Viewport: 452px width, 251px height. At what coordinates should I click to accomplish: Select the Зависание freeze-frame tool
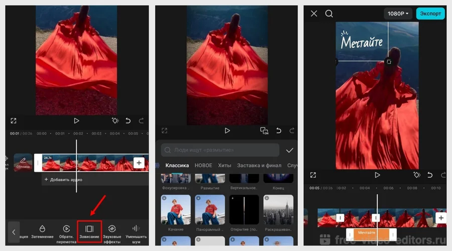point(89,229)
